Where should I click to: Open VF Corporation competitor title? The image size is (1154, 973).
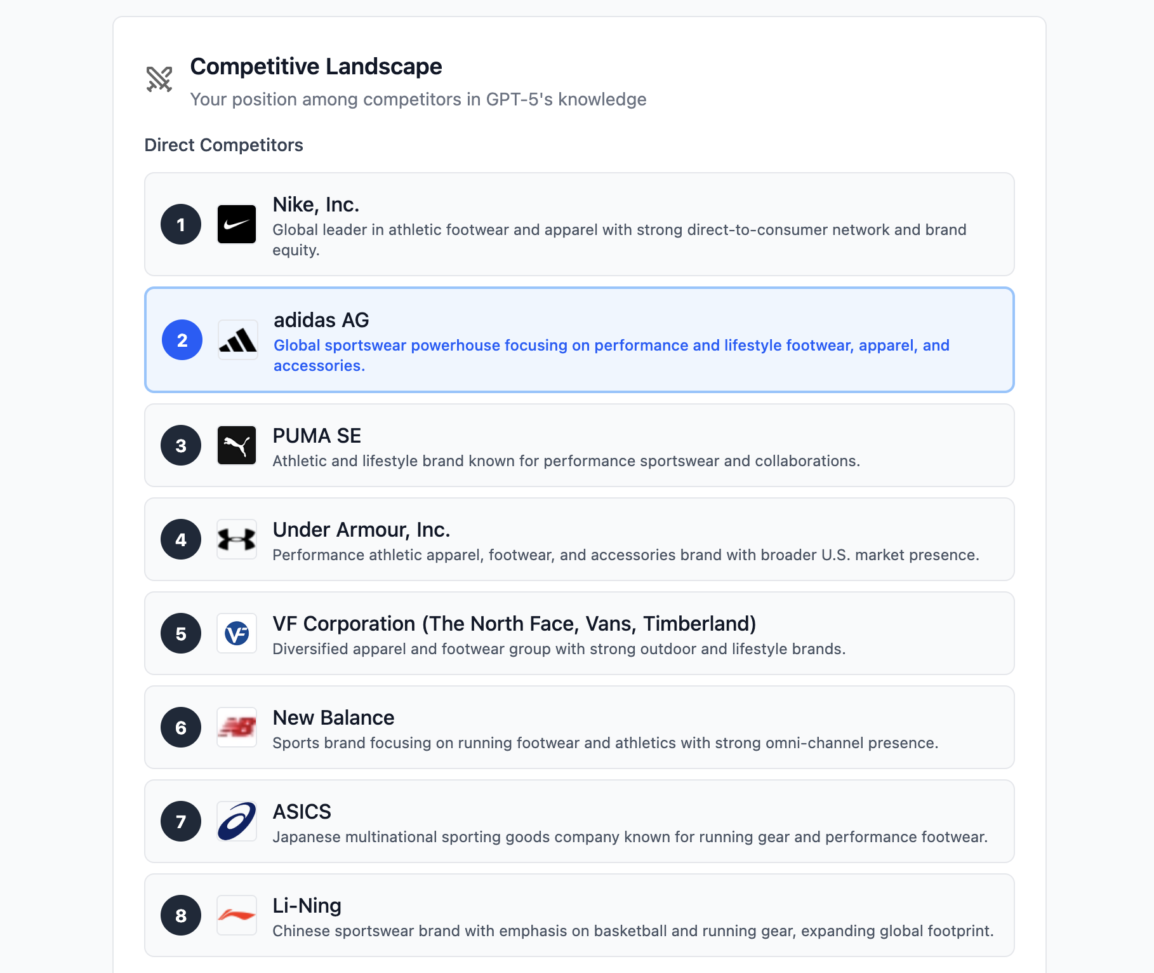pos(514,624)
